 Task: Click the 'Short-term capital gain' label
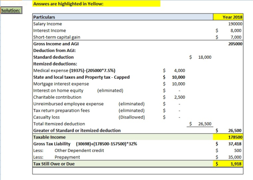(56, 37)
